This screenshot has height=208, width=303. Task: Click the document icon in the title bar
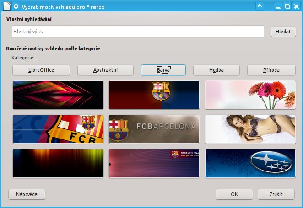tap(7, 6)
